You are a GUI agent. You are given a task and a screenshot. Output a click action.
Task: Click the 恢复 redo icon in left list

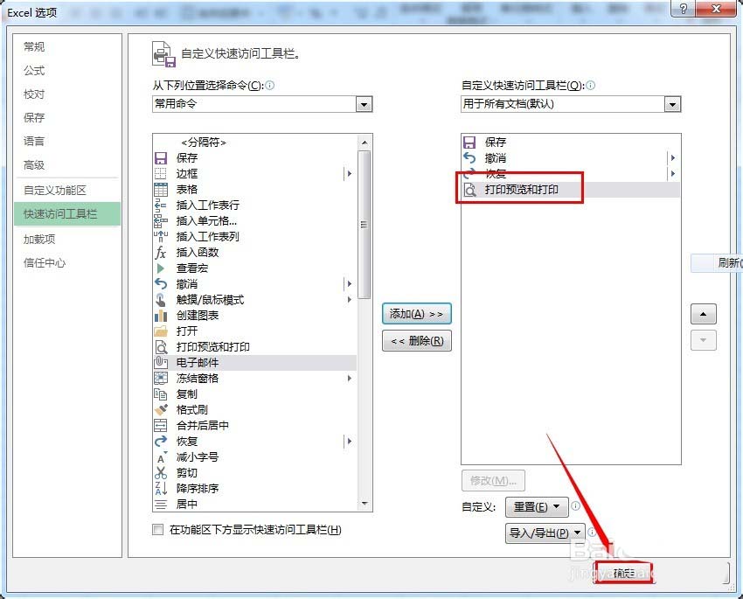click(161, 442)
